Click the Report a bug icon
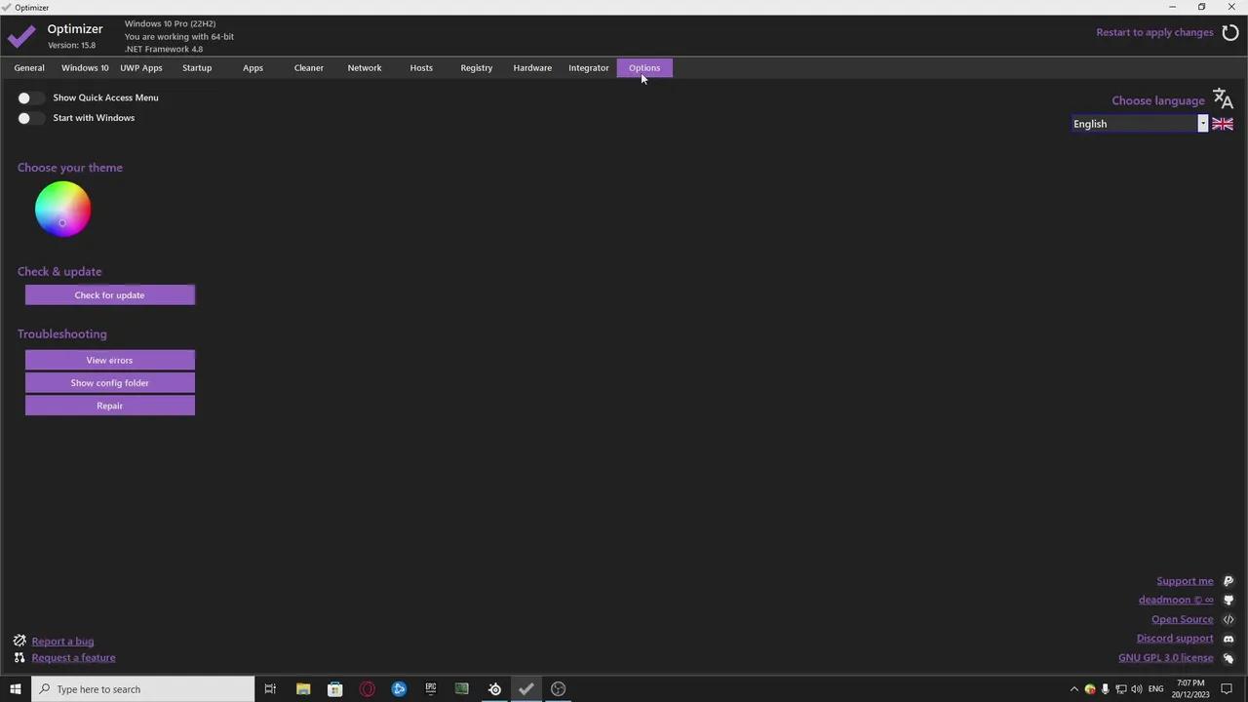 tap(19, 641)
